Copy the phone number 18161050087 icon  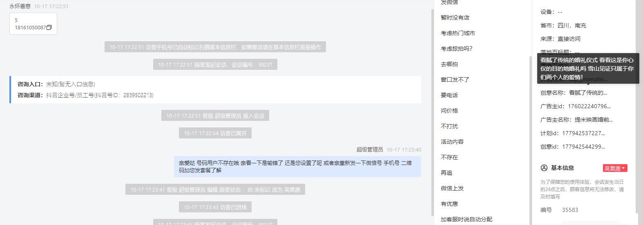point(49,28)
